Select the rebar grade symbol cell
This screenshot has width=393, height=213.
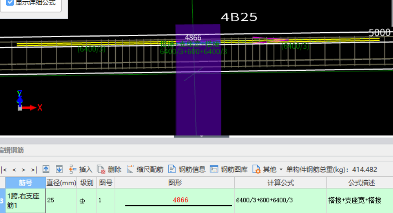[87, 201]
